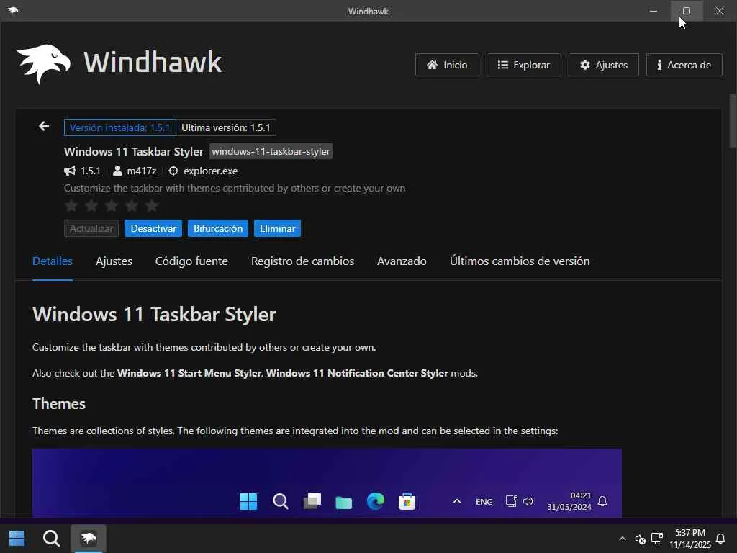Open Últimos cambios de versión tab

click(x=520, y=261)
